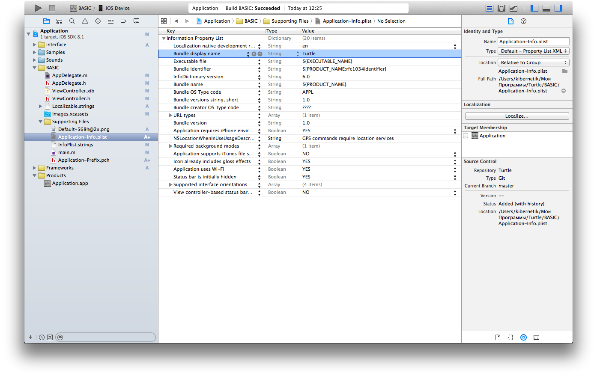Screen dimensions: 597x377
Task: Expand Supported interface orientations array
Action: (x=170, y=184)
